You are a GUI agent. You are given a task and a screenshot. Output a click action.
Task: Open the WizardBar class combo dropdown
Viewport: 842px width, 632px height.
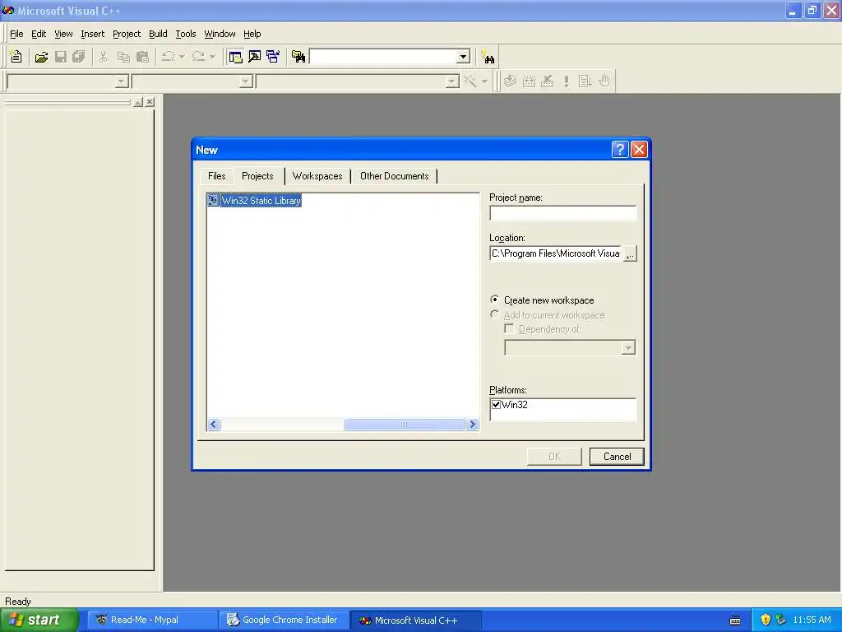122,81
